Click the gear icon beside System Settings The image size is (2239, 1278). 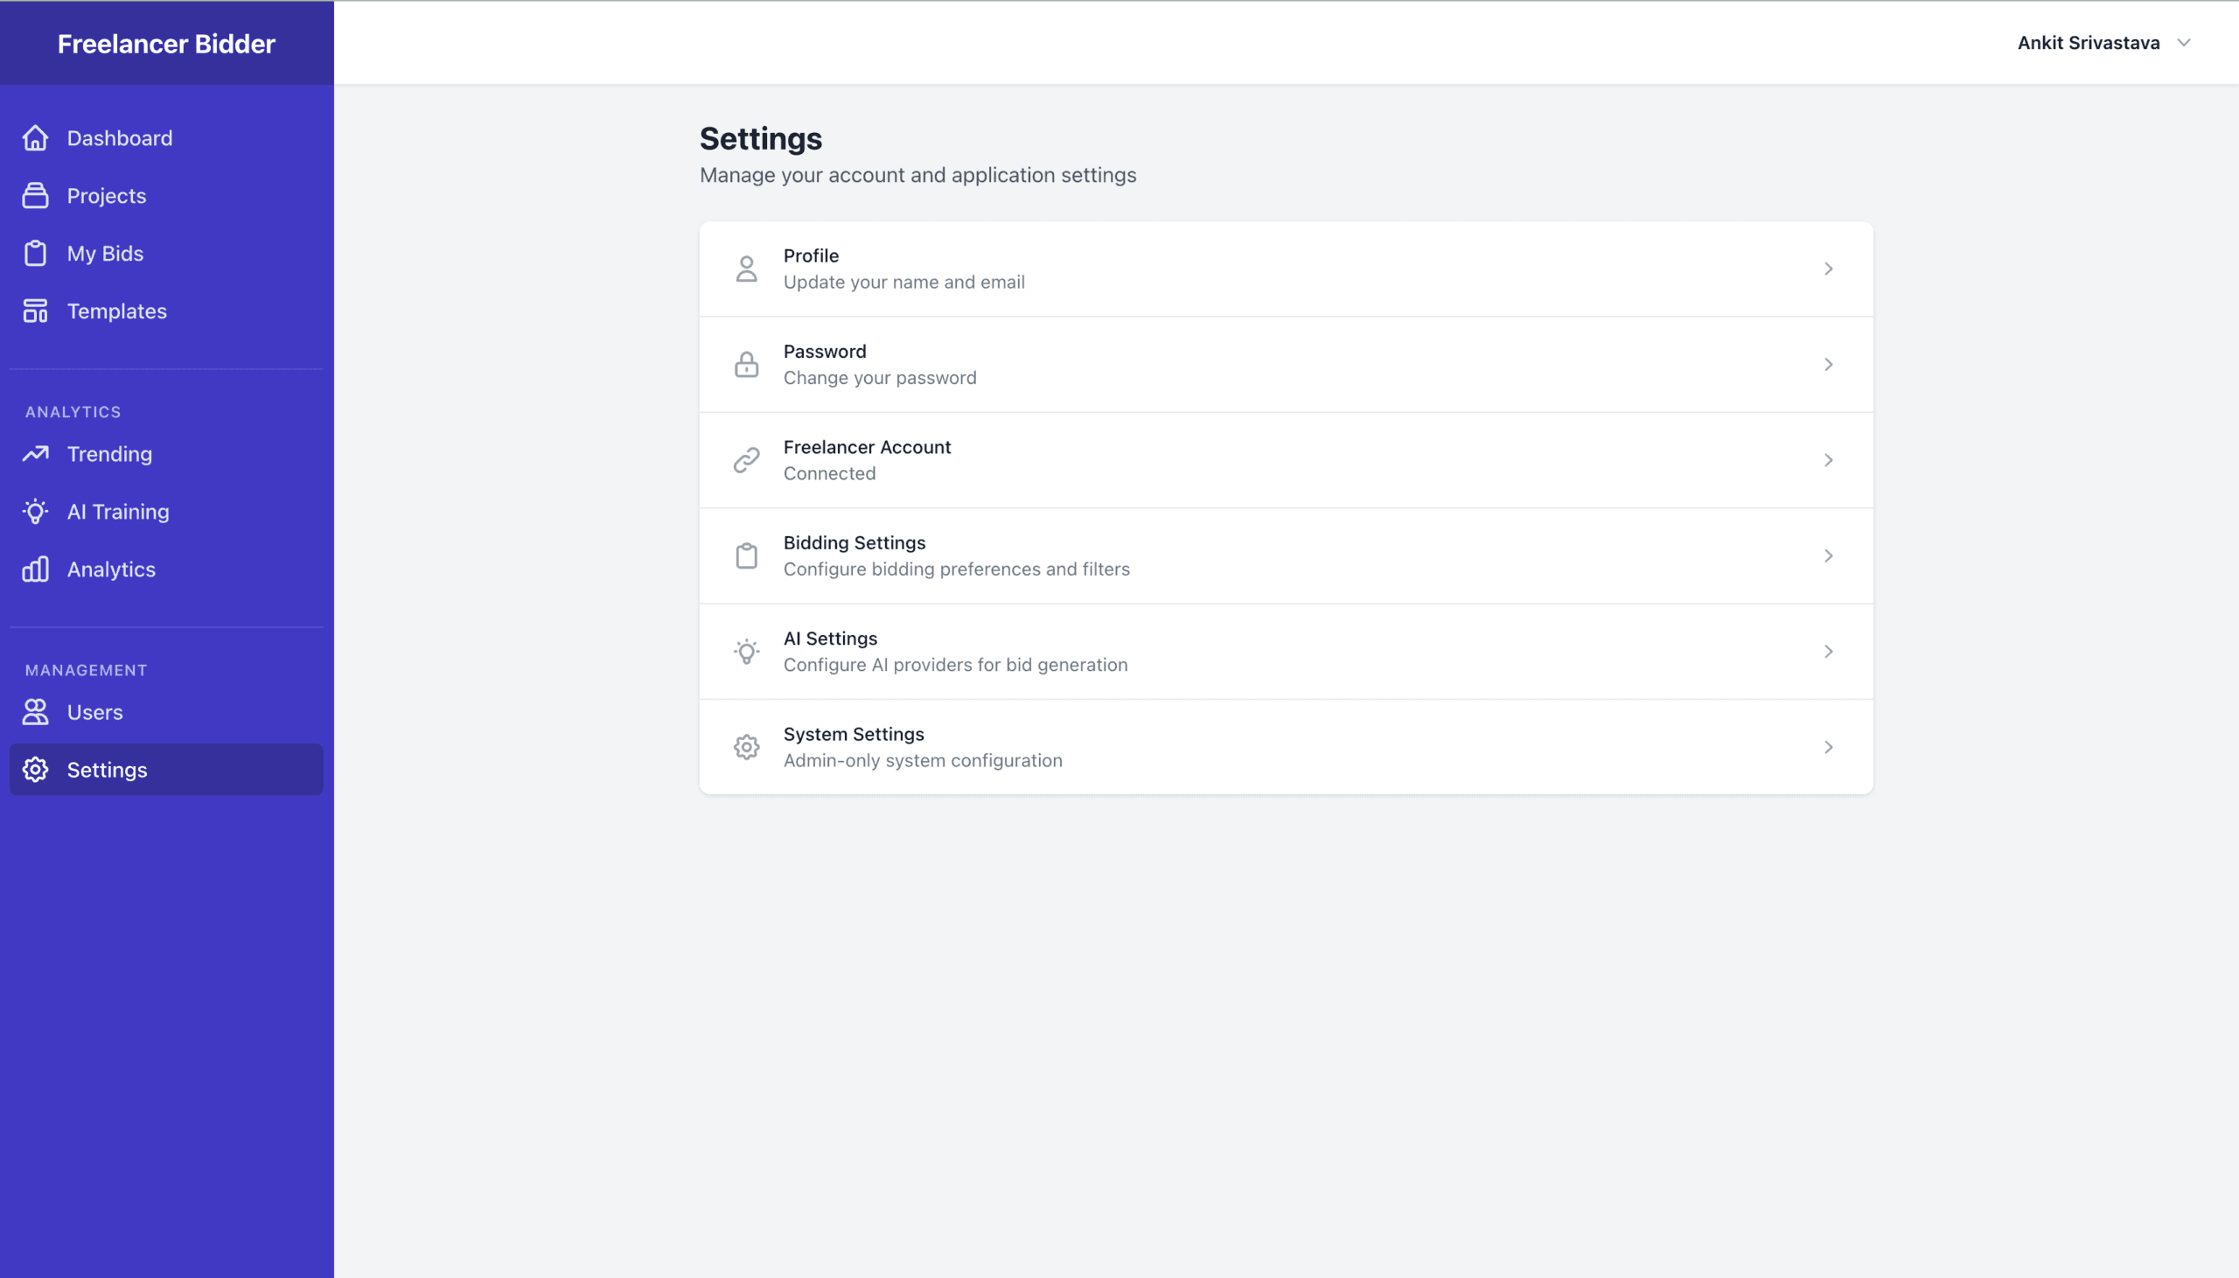pos(746,747)
